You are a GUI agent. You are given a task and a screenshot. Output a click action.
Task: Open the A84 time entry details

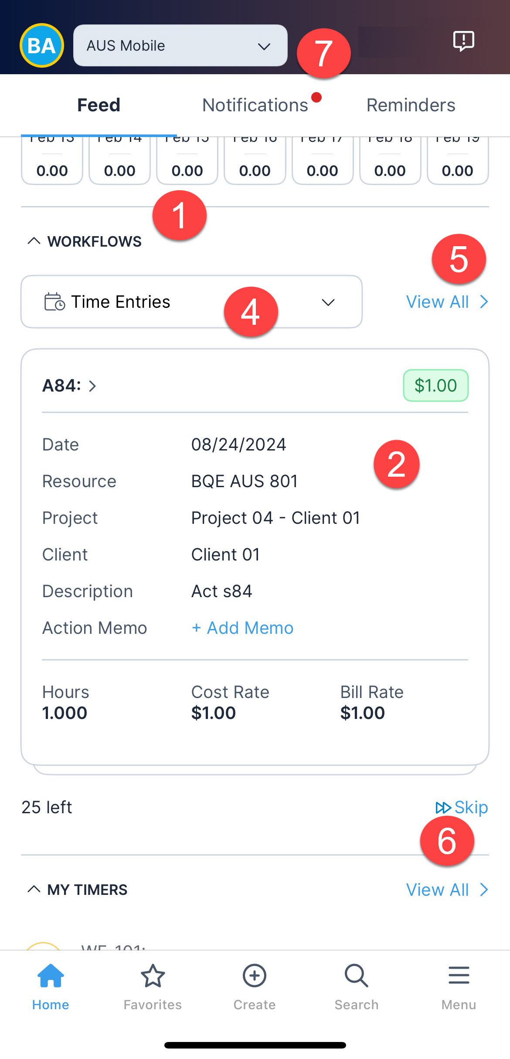tap(69, 386)
